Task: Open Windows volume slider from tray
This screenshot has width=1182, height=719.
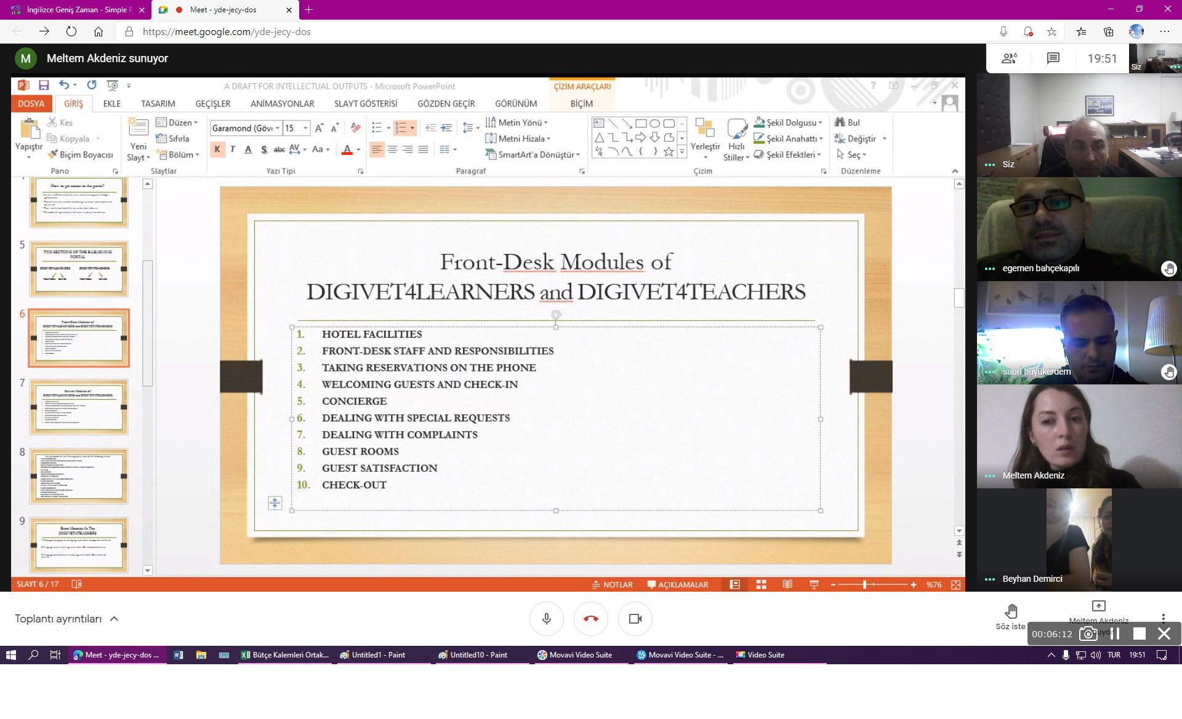Action: click(x=1096, y=655)
